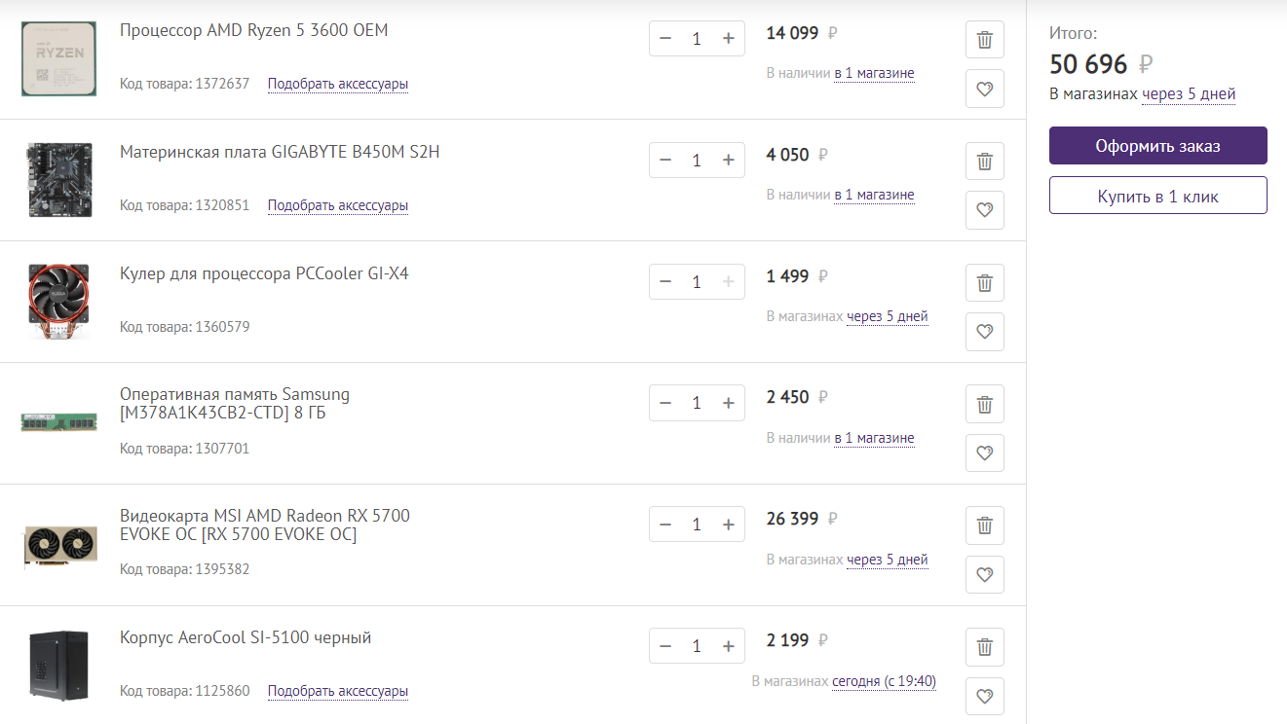Decrease quantity of MSI Radeon RX 5700
The width and height of the screenshot is (1287, 724).
point(665,525)
